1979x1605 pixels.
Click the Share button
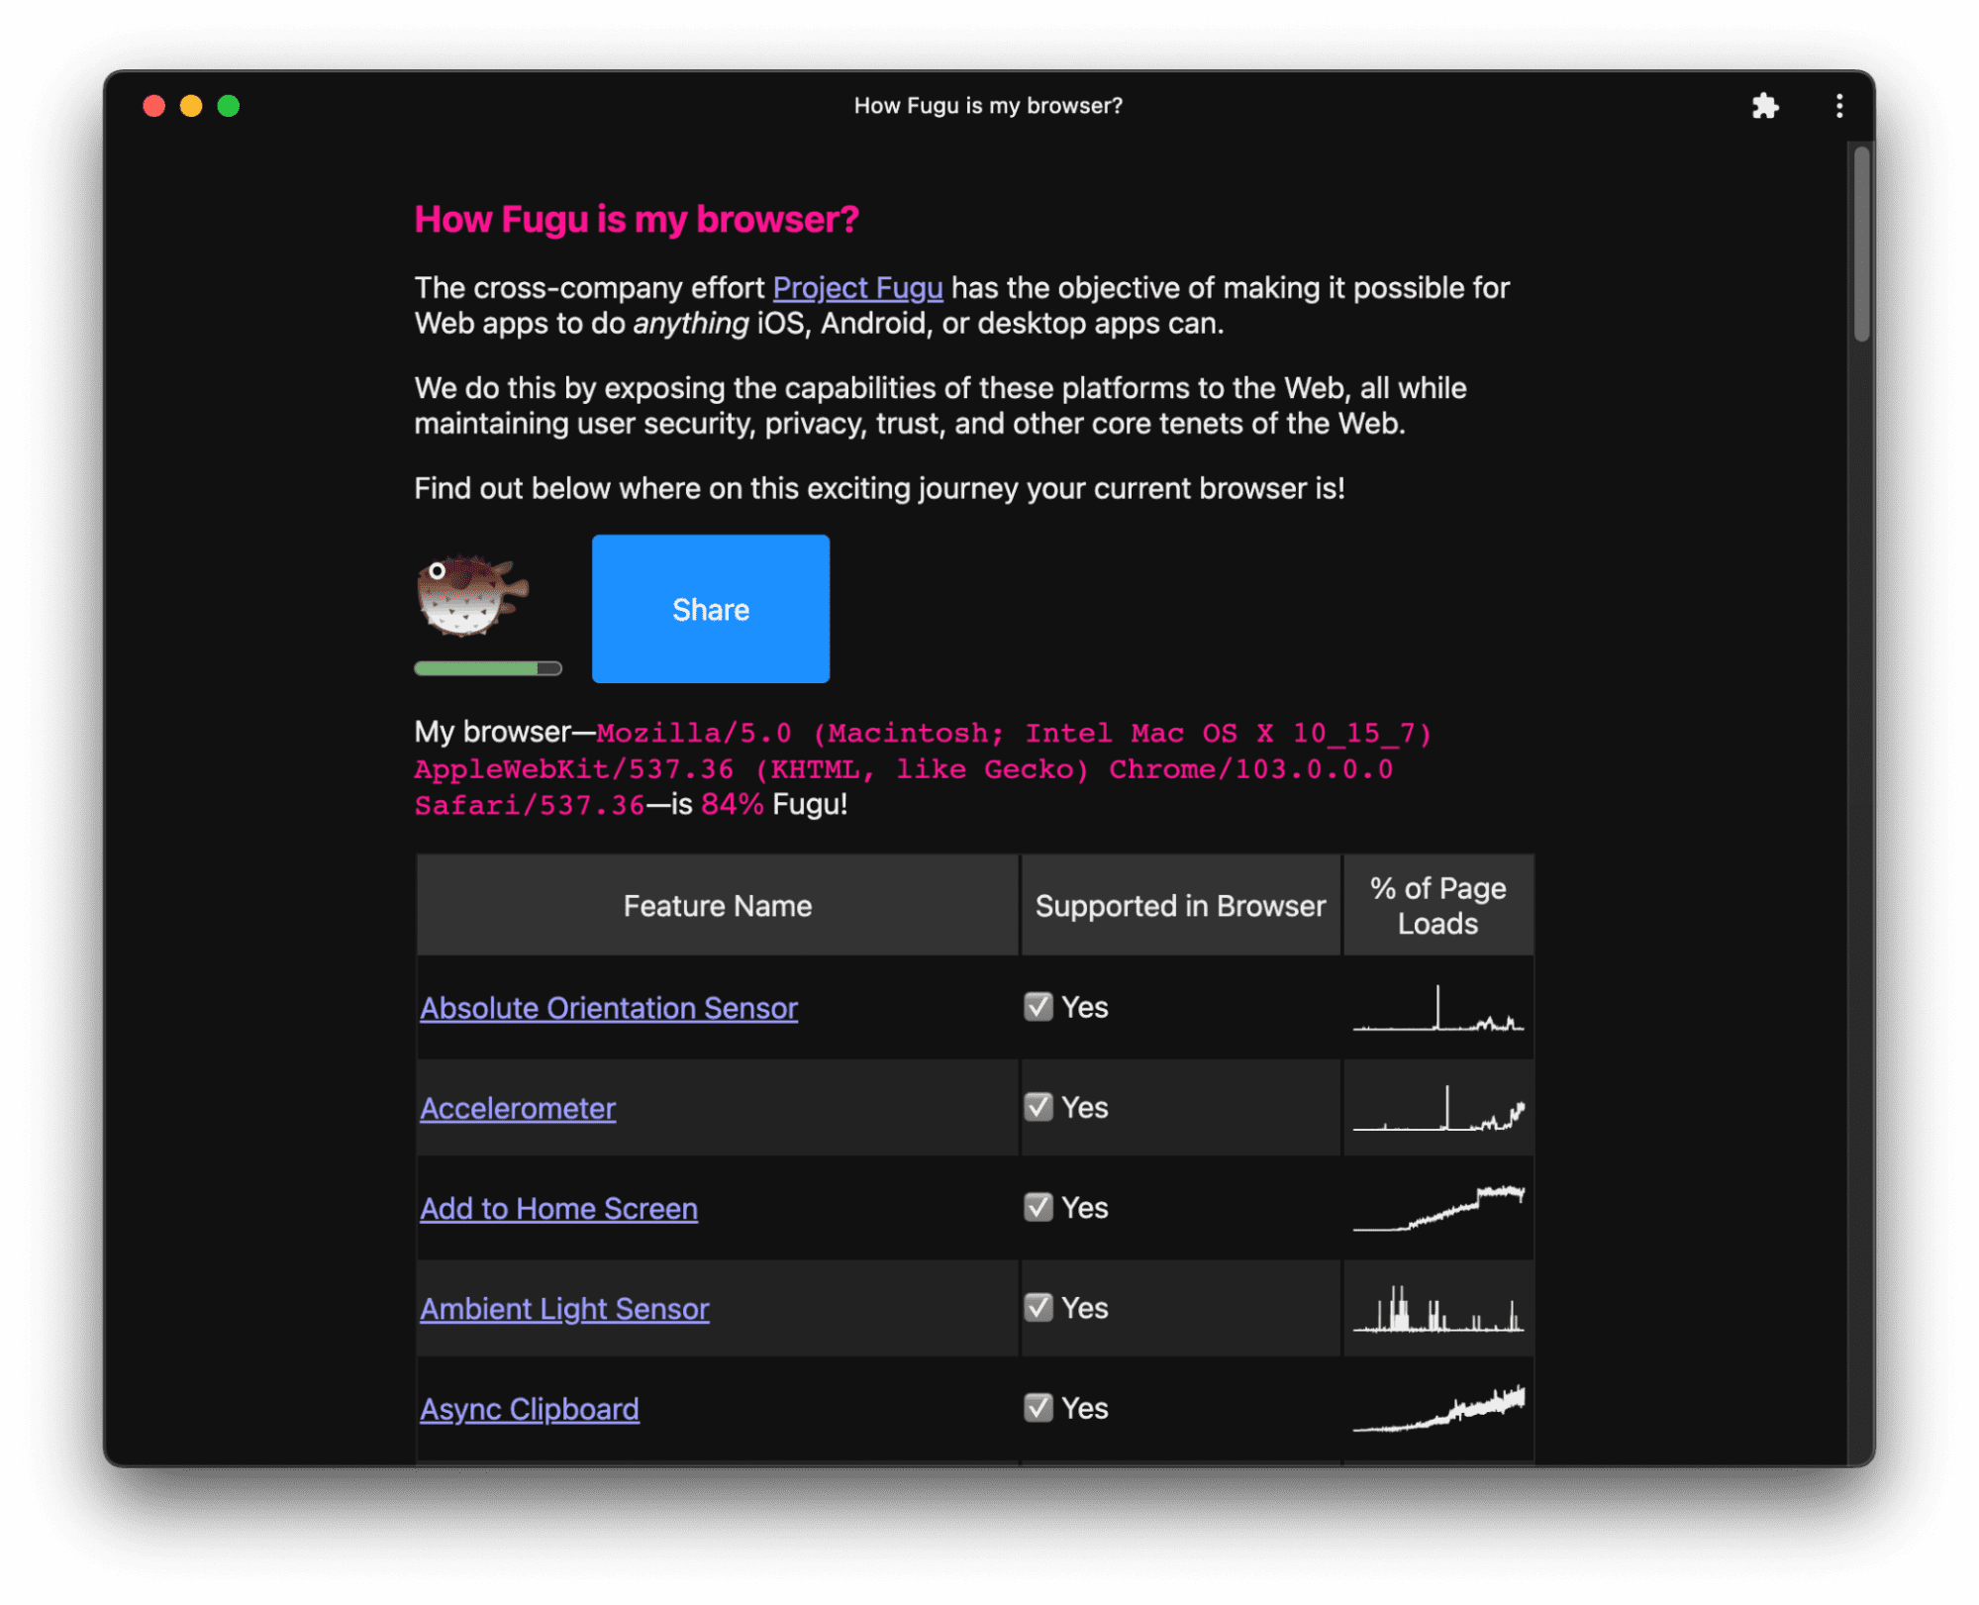pos(711,609)
